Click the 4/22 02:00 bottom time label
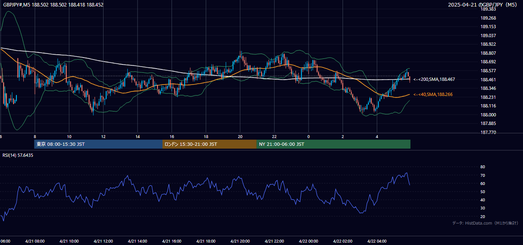Screen dimensions: 523x245 coord(343,241)
